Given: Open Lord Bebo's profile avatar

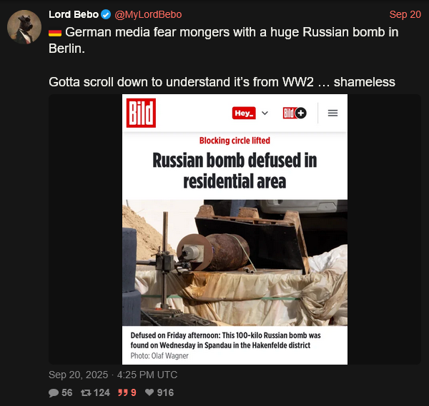Looking at the screenshot, I should 24,26.
